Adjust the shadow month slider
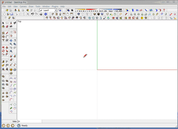The height and width of the screenshot is (129, 178). click(87, 10)
